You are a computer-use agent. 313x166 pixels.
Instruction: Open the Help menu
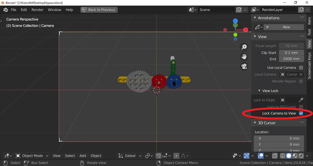pos(70,10)
